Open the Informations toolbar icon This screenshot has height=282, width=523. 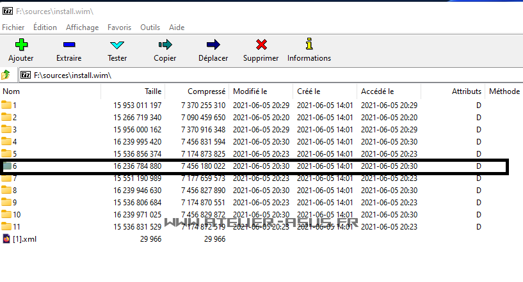tap(309, 45)
